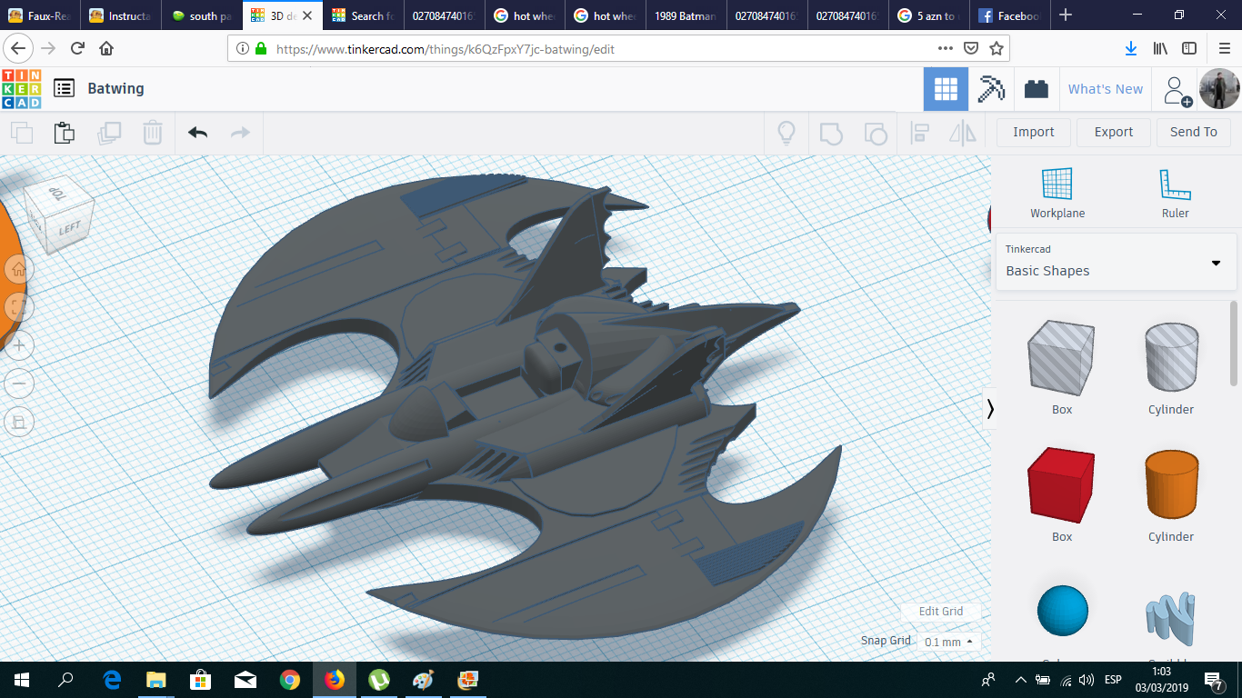Click the invite collaborator icon

click(x=1177, y=90)
